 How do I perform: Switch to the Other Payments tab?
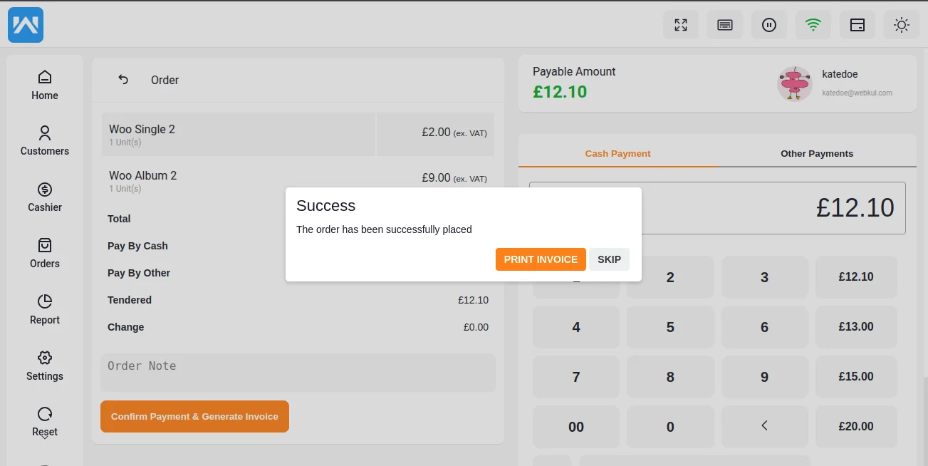(816, 152)
